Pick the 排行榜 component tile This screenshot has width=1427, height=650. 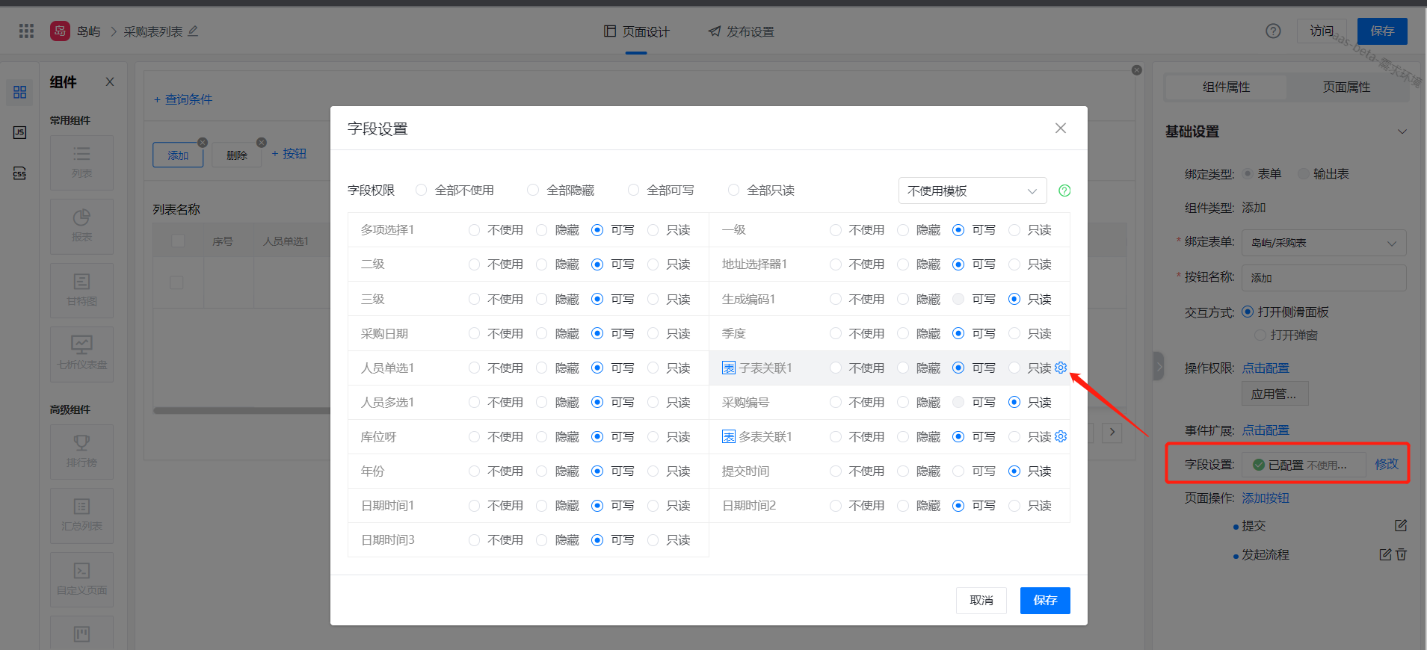81,452
